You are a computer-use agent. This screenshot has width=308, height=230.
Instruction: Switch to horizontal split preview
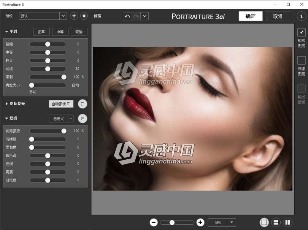coord(276,222)
